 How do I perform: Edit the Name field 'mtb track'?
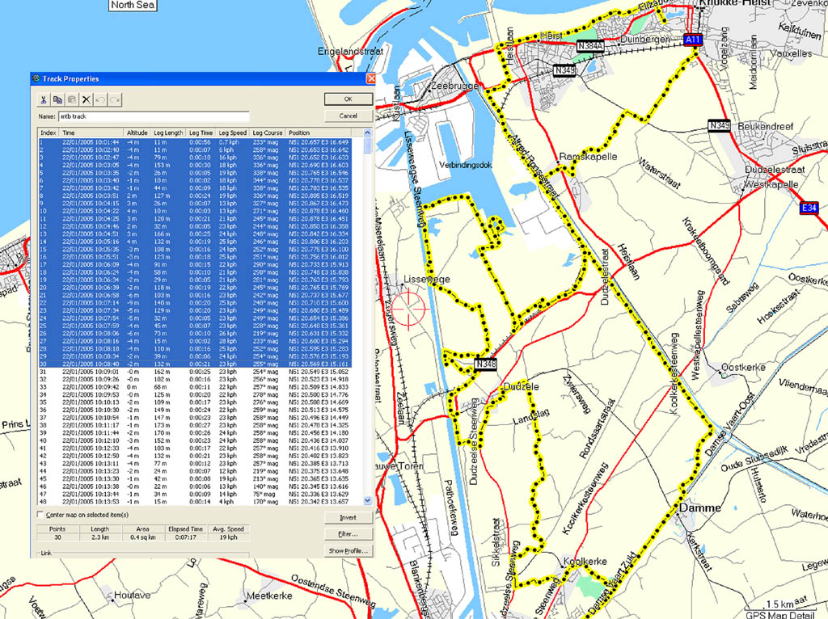pyautogui.click(x=153, y=116)
